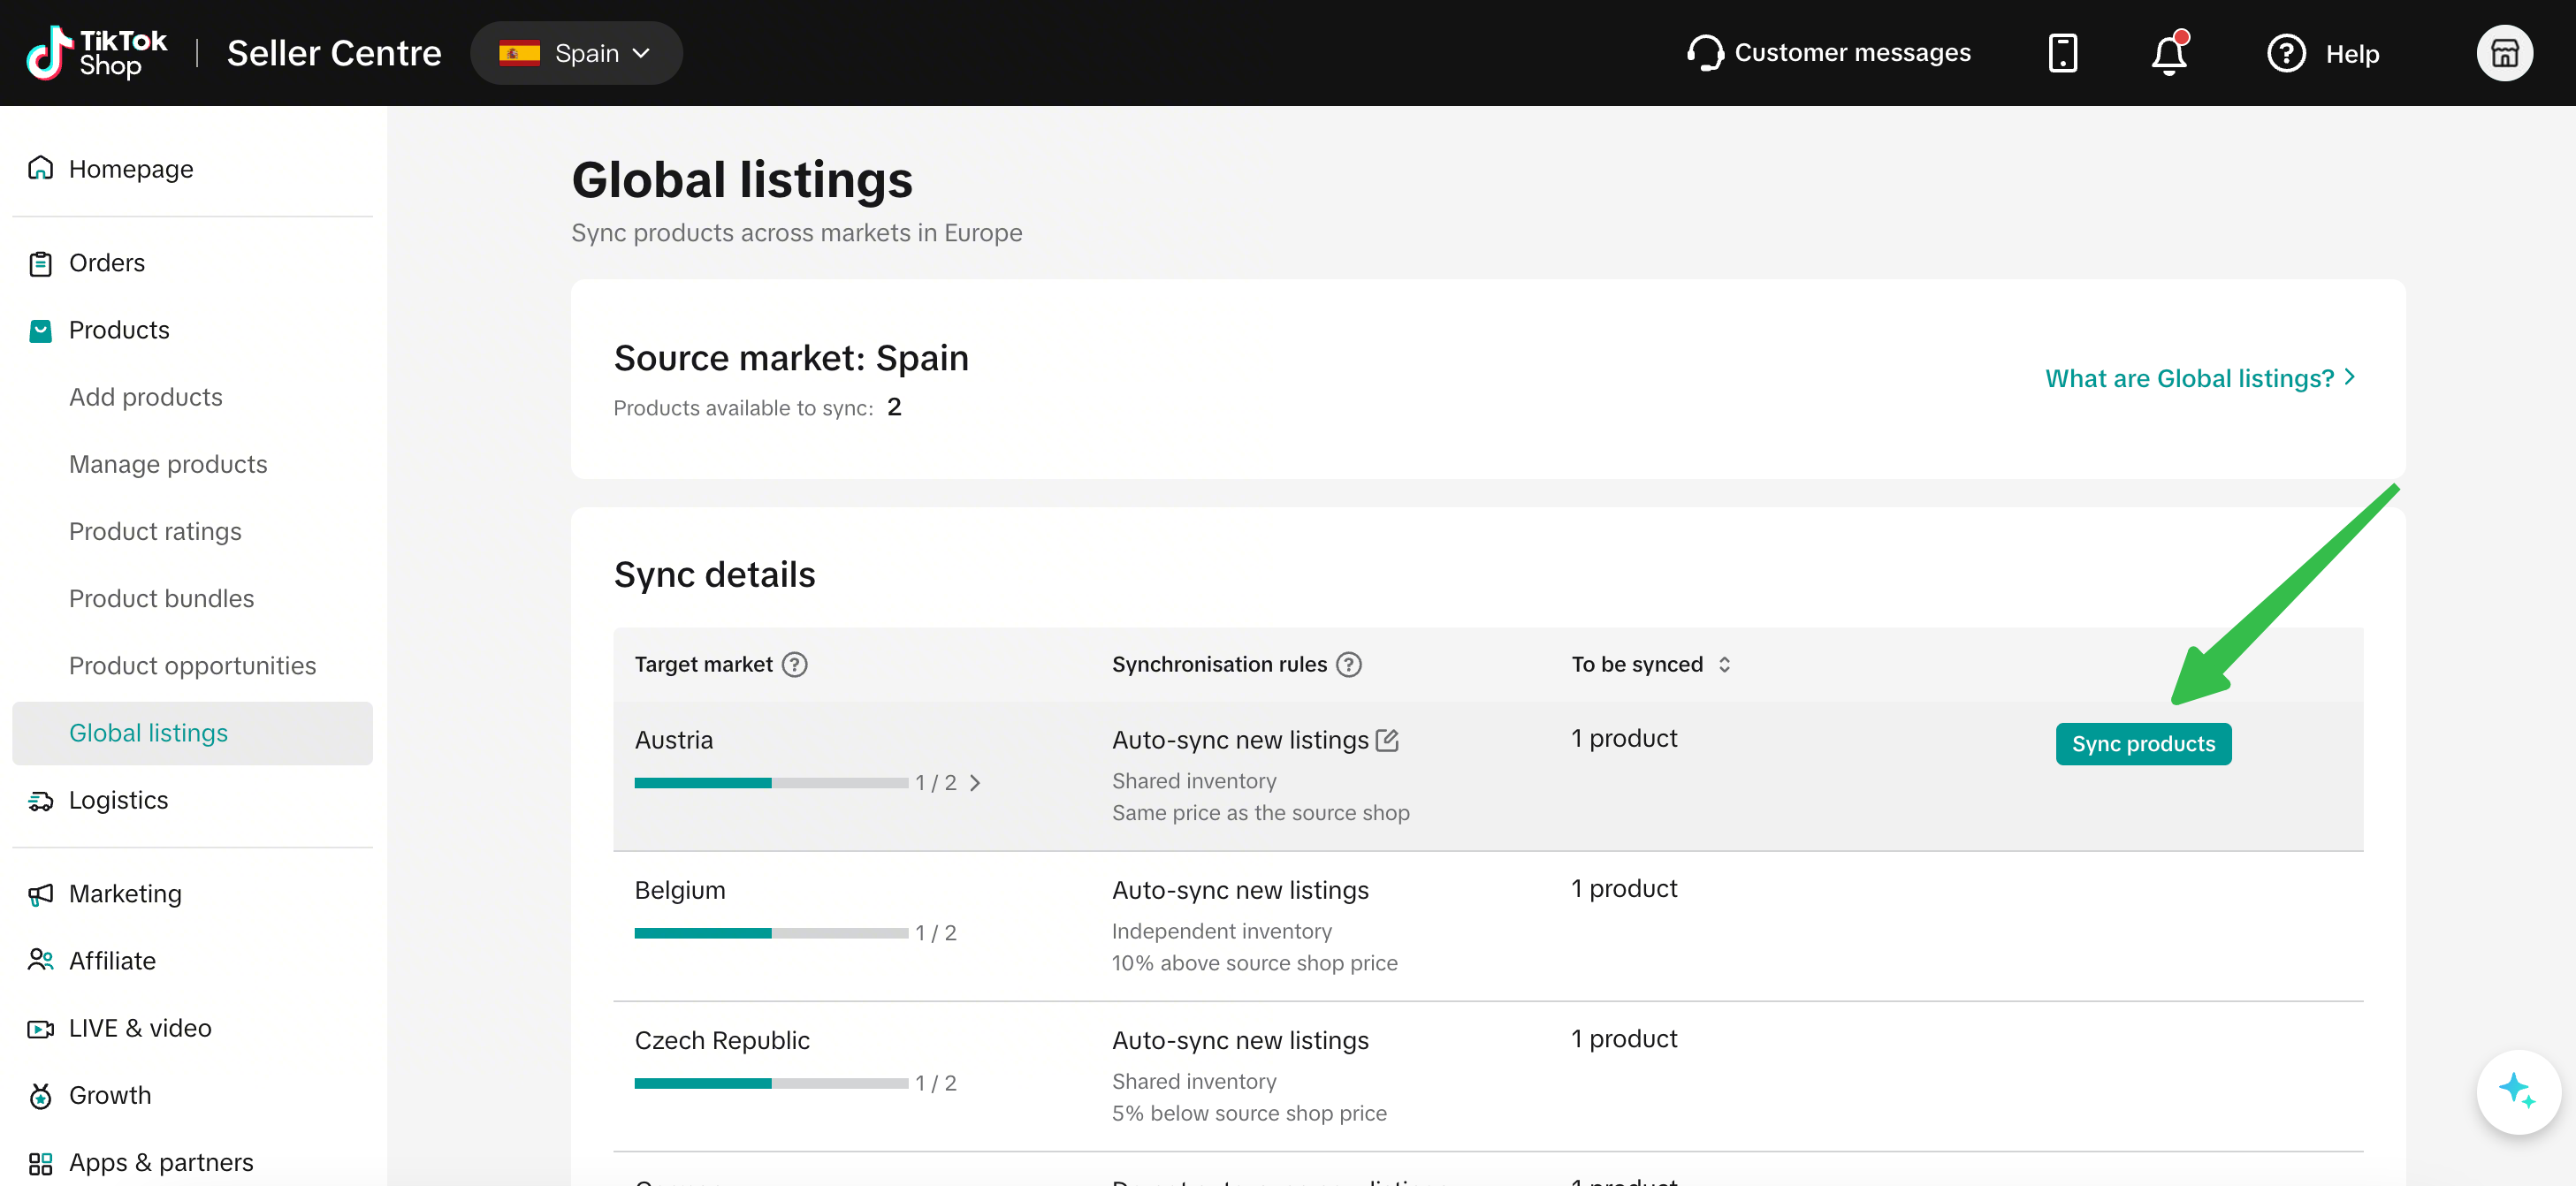Image resolution: width=2576 pixels, height=1186 pixels.
Task: Open the AI assistant sparkle button
Action: [x=2517, y=1091]
